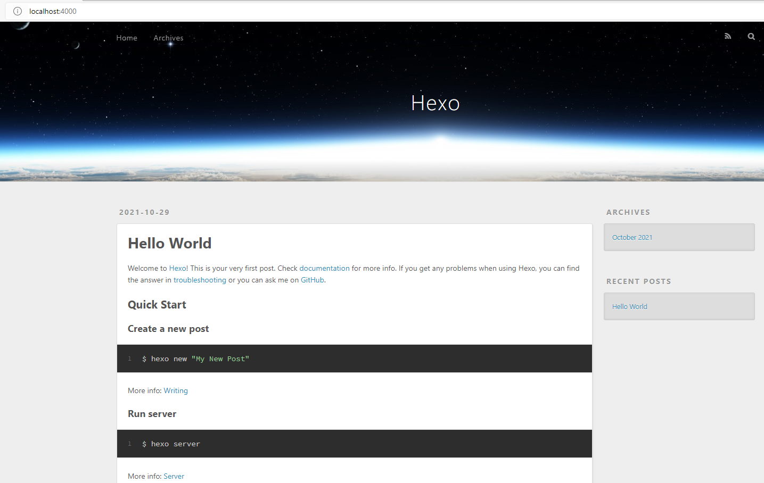
Task: Click the hexo new "My New Post" code line
Action: coord(195,359)
